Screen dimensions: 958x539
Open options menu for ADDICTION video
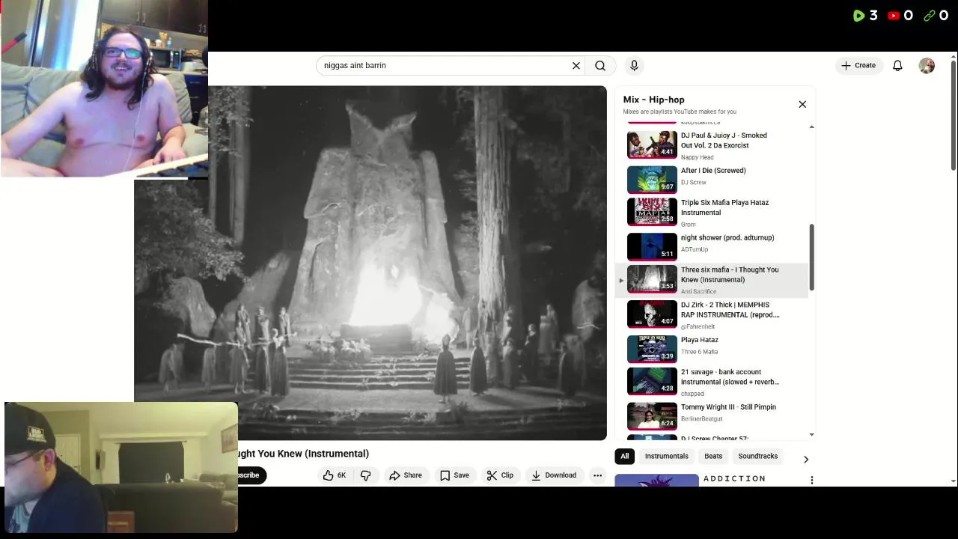coord(811,480)
